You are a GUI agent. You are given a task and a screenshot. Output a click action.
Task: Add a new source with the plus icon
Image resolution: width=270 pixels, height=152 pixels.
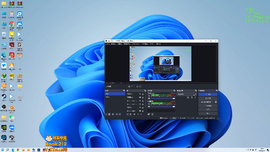point(128,114)
